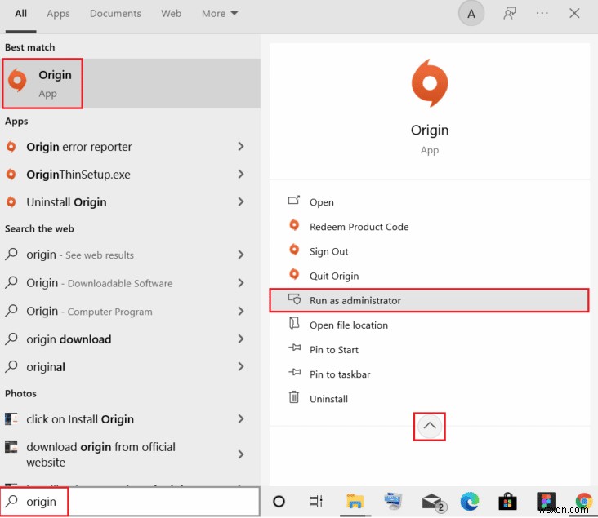This screenshot has height=518, width=598.
Task: Click the computer monitor app on the taskbar
Action: tap(393, 501)
